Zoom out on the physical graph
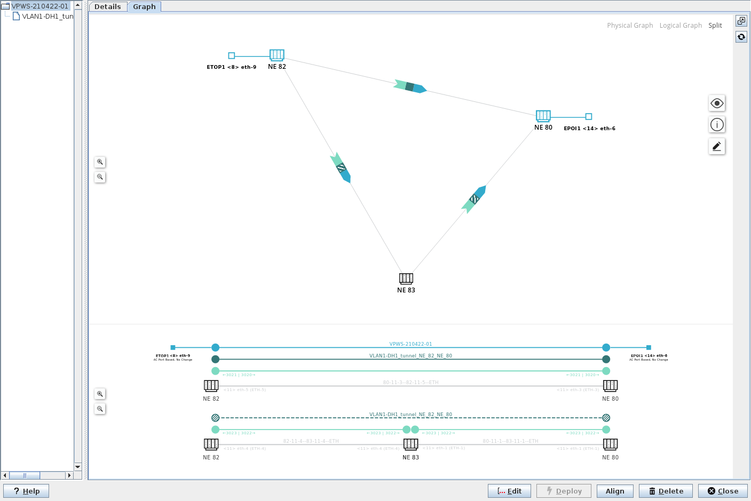Screen dimensions: 751x501 [100, 177]
